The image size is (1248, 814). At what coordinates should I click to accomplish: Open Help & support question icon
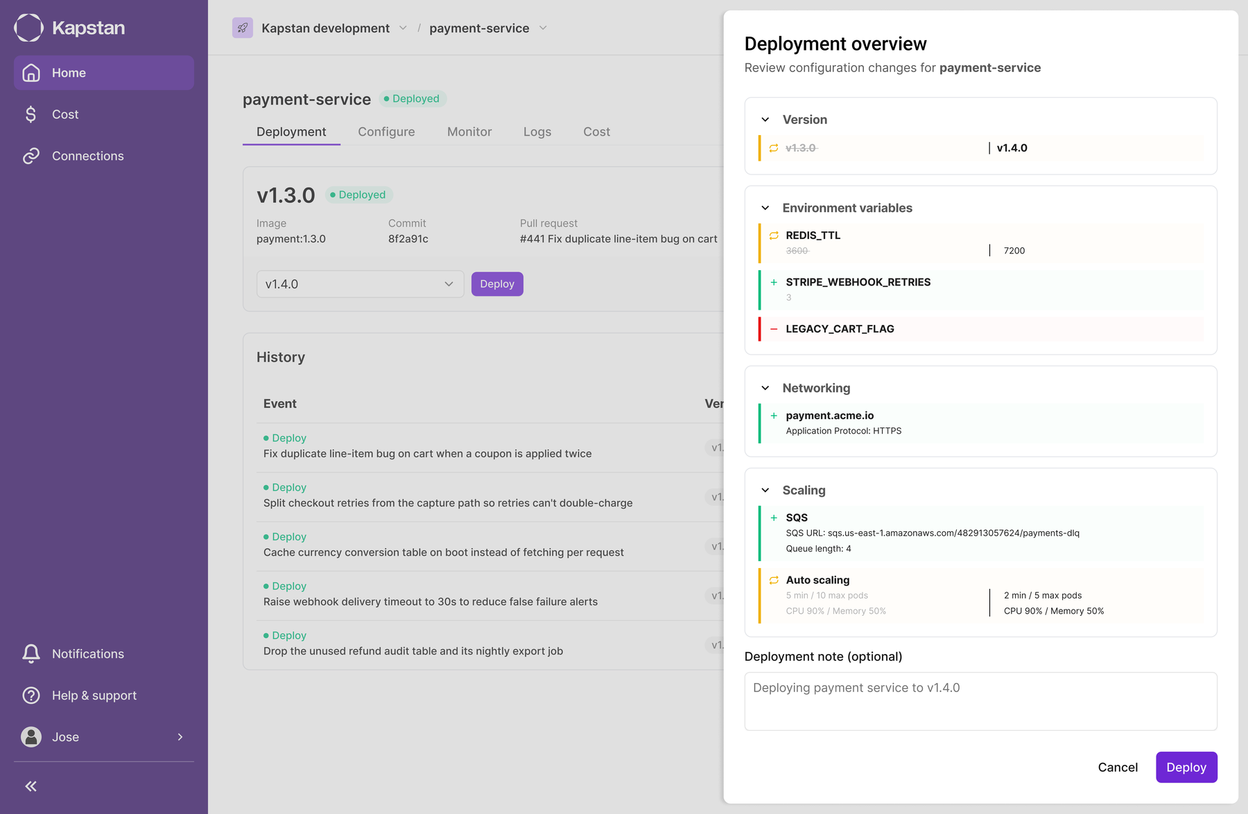31,696
